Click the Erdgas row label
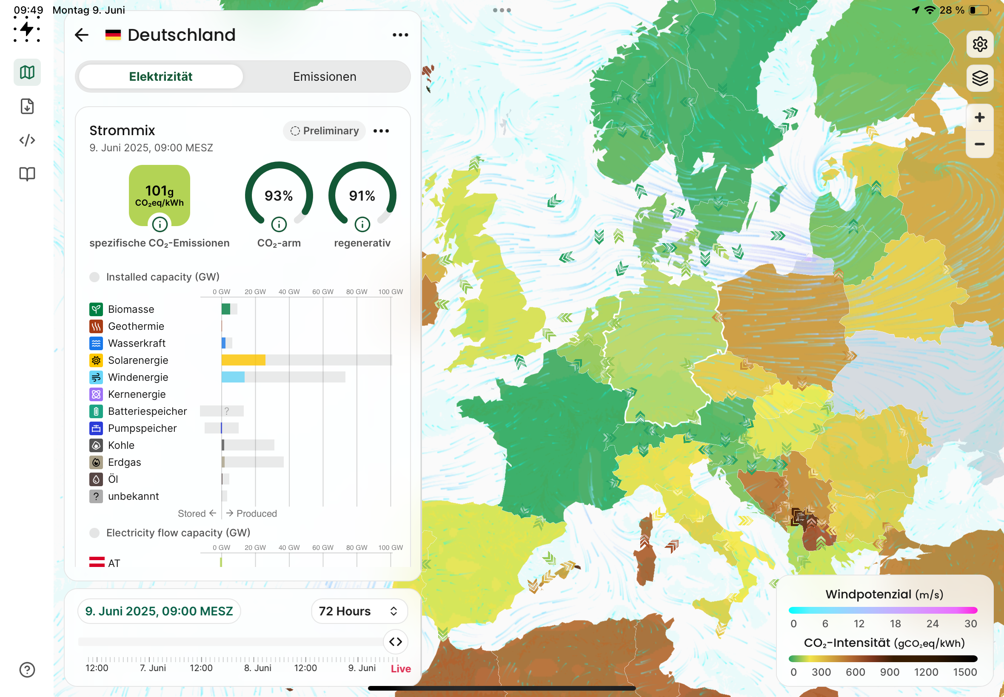Screen dimensions: 1004x697 (125, 462)
